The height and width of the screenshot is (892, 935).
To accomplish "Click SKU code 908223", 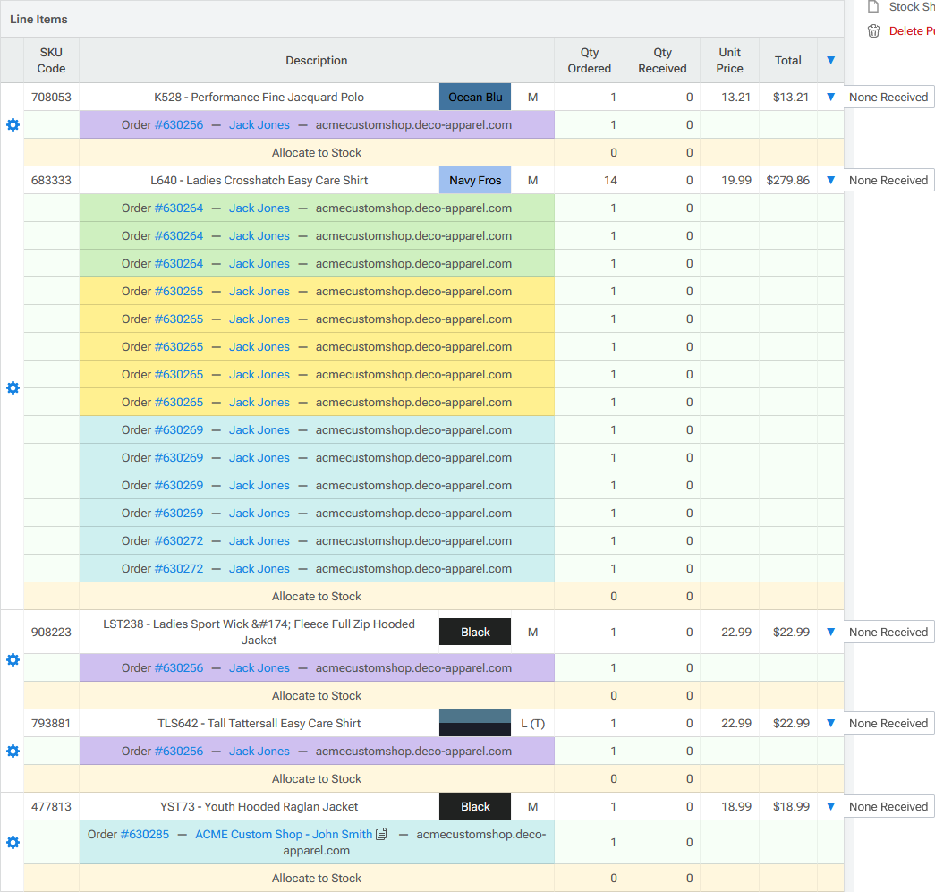I will (x=51, y=632).
